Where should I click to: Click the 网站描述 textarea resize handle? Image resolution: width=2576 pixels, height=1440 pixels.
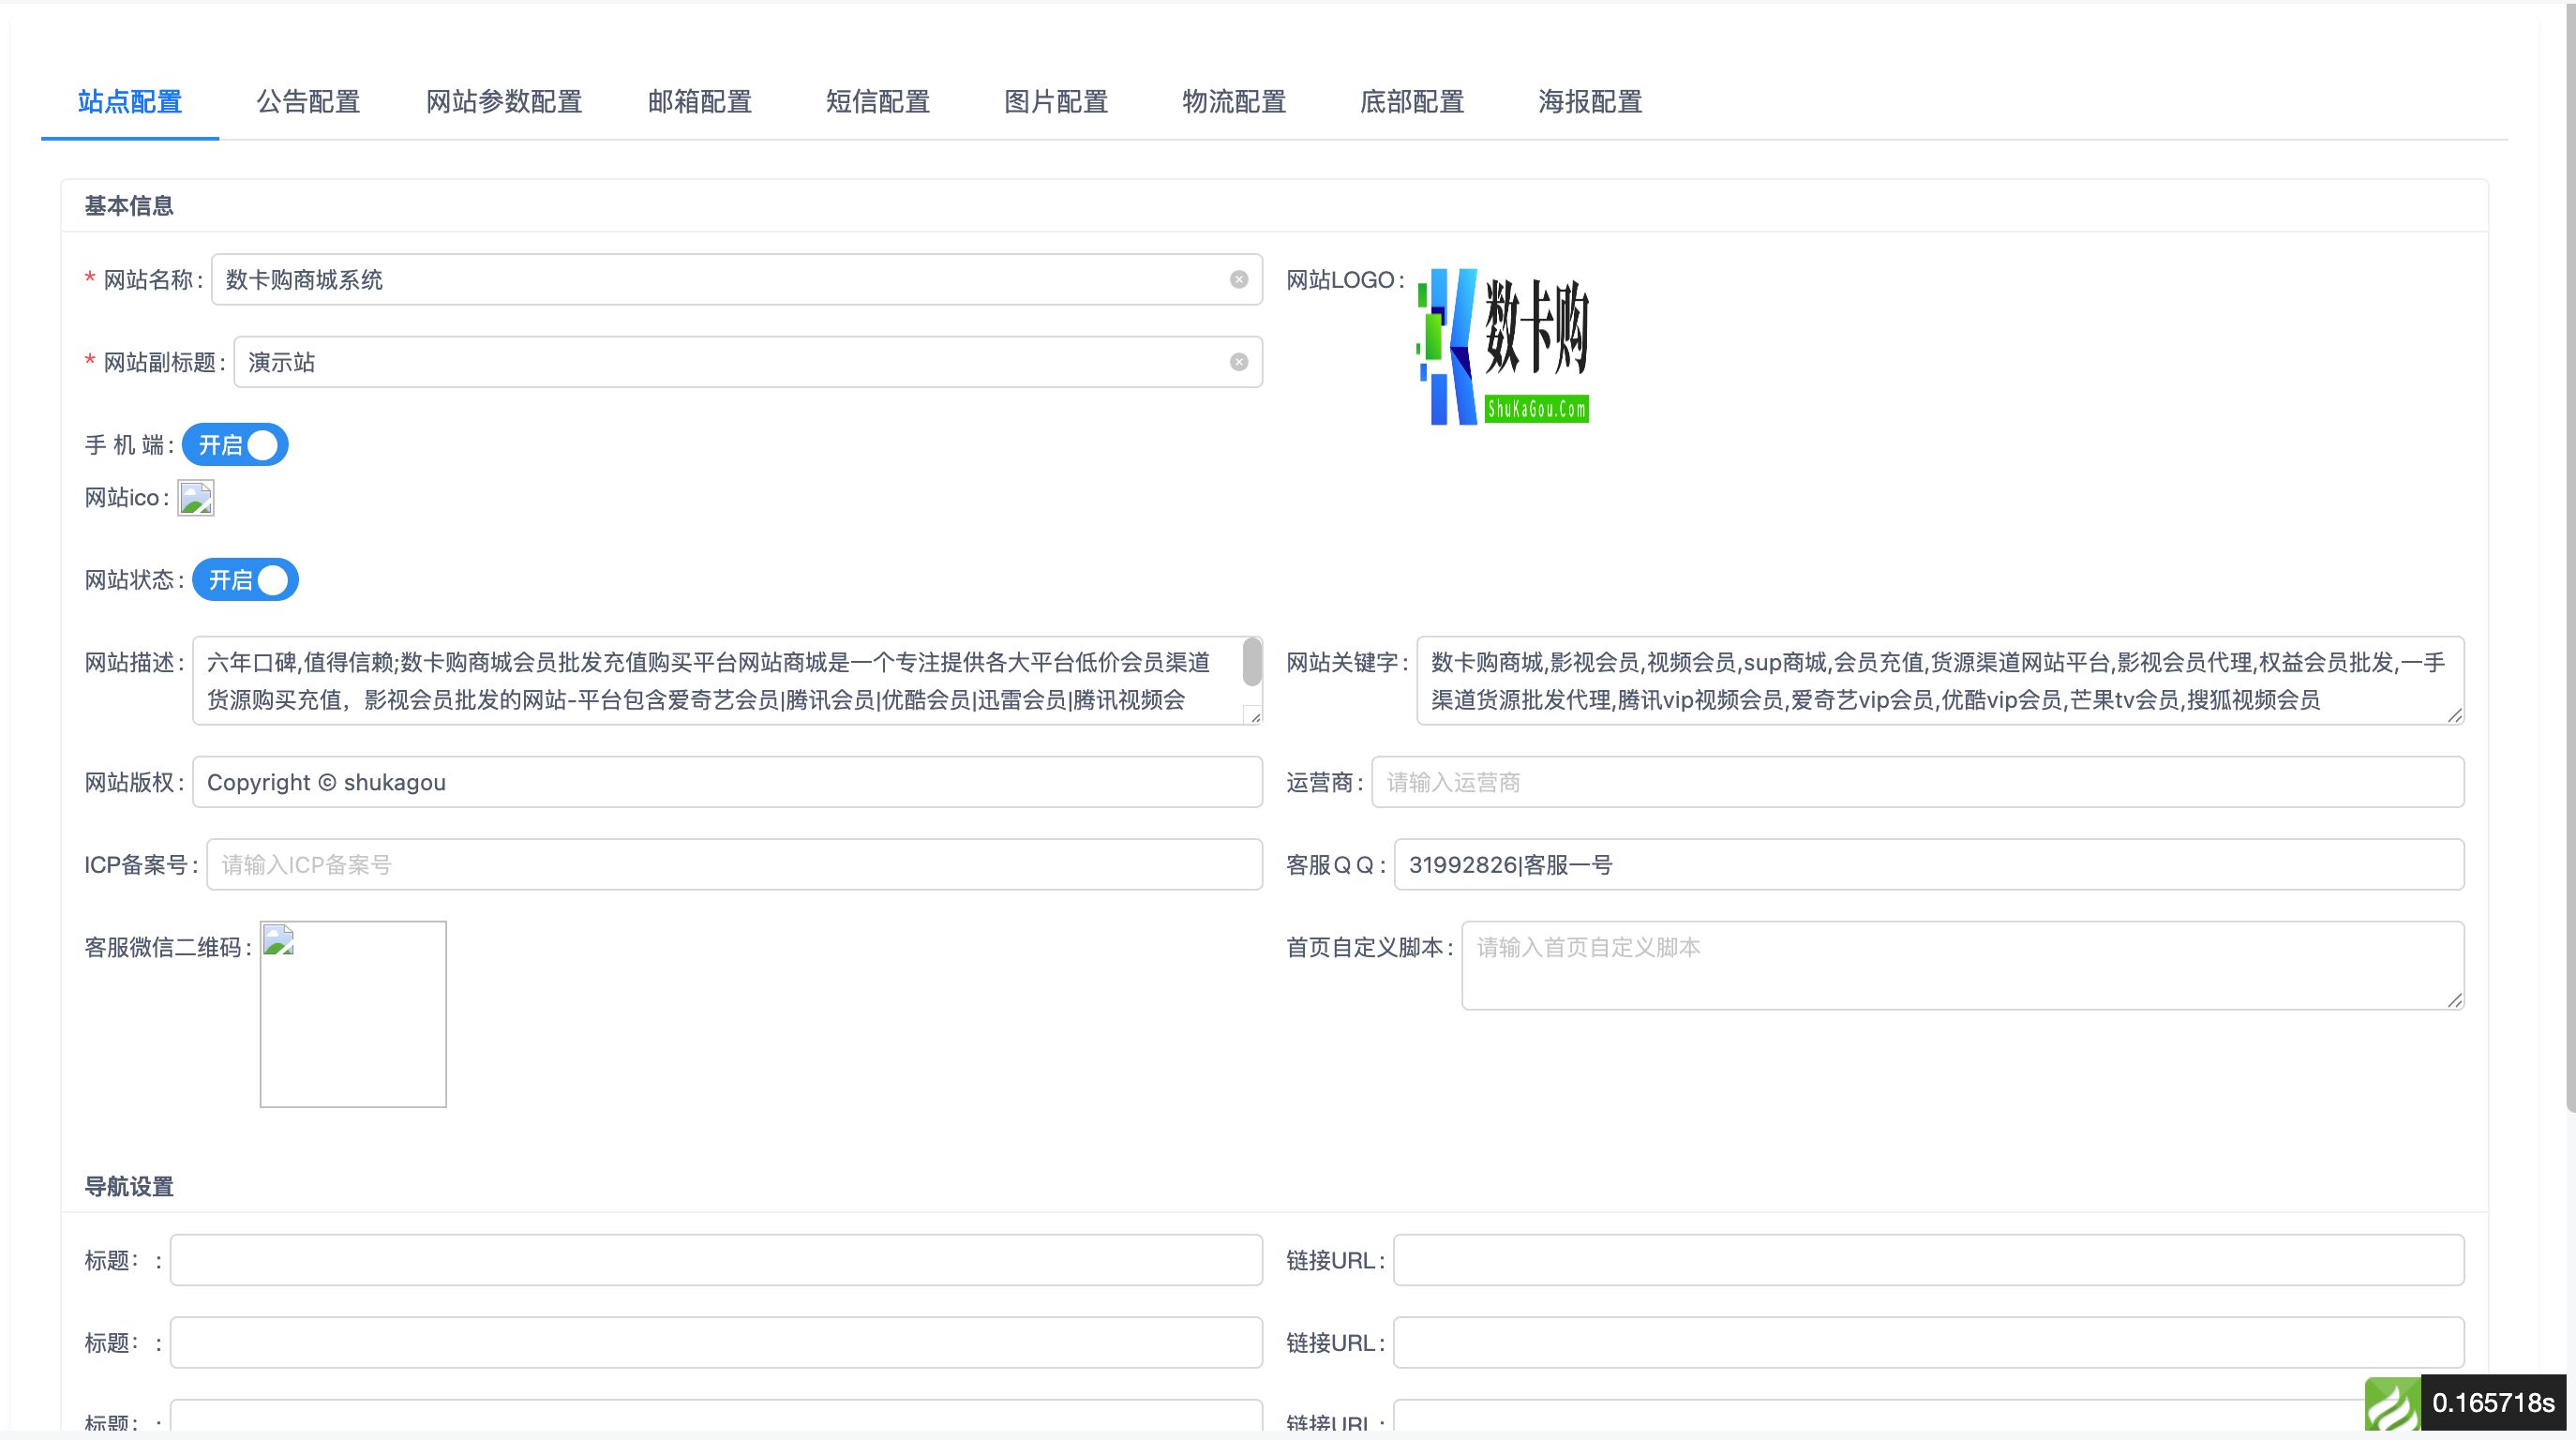click(1254, 715)
